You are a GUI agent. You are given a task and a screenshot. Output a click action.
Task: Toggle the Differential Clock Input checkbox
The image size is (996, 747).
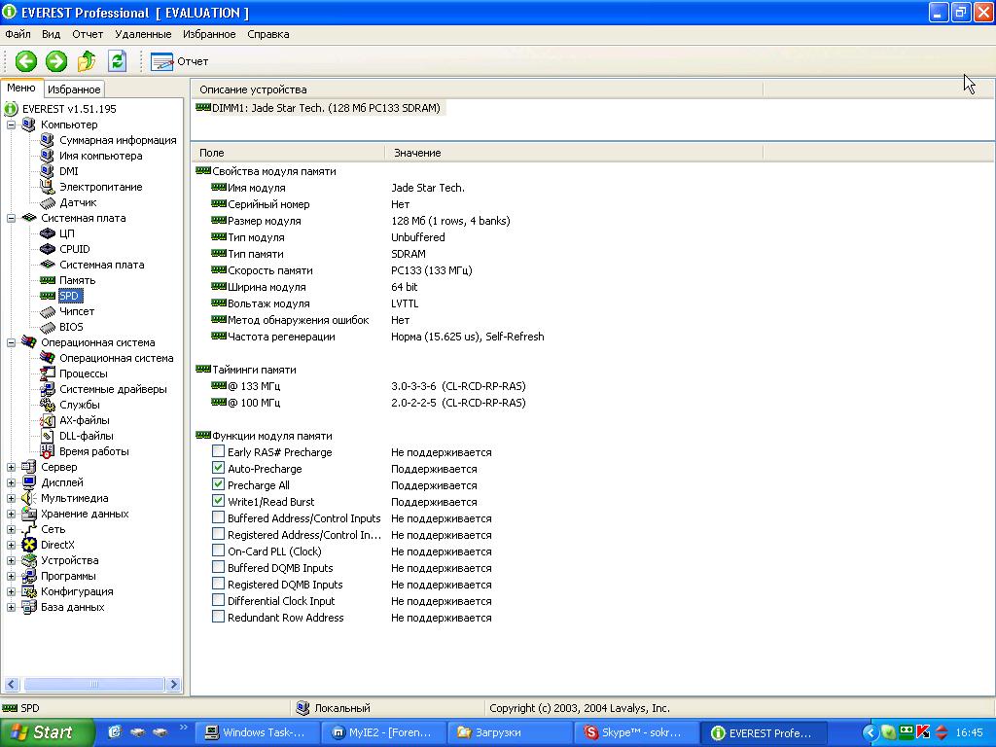[x=218, y=600]
